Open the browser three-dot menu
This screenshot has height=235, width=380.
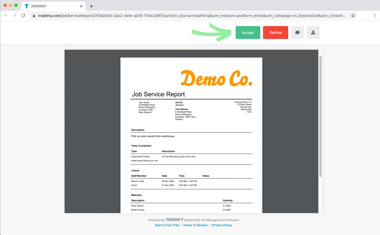click(x=375, y=16)
